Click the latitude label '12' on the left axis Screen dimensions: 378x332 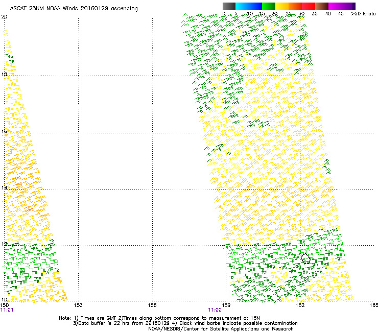pos(4,244)
